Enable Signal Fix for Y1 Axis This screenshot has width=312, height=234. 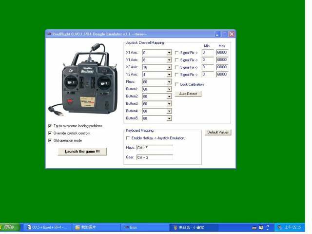pos(176,60)
